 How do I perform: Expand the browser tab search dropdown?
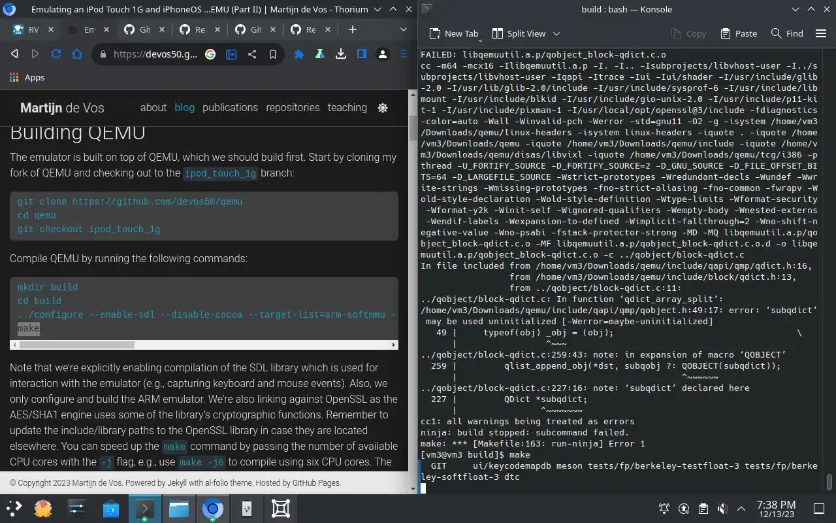click(404, 29)
